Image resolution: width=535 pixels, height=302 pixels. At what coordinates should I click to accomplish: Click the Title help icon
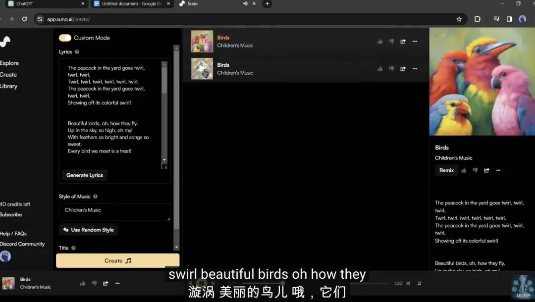click(73, 248)
